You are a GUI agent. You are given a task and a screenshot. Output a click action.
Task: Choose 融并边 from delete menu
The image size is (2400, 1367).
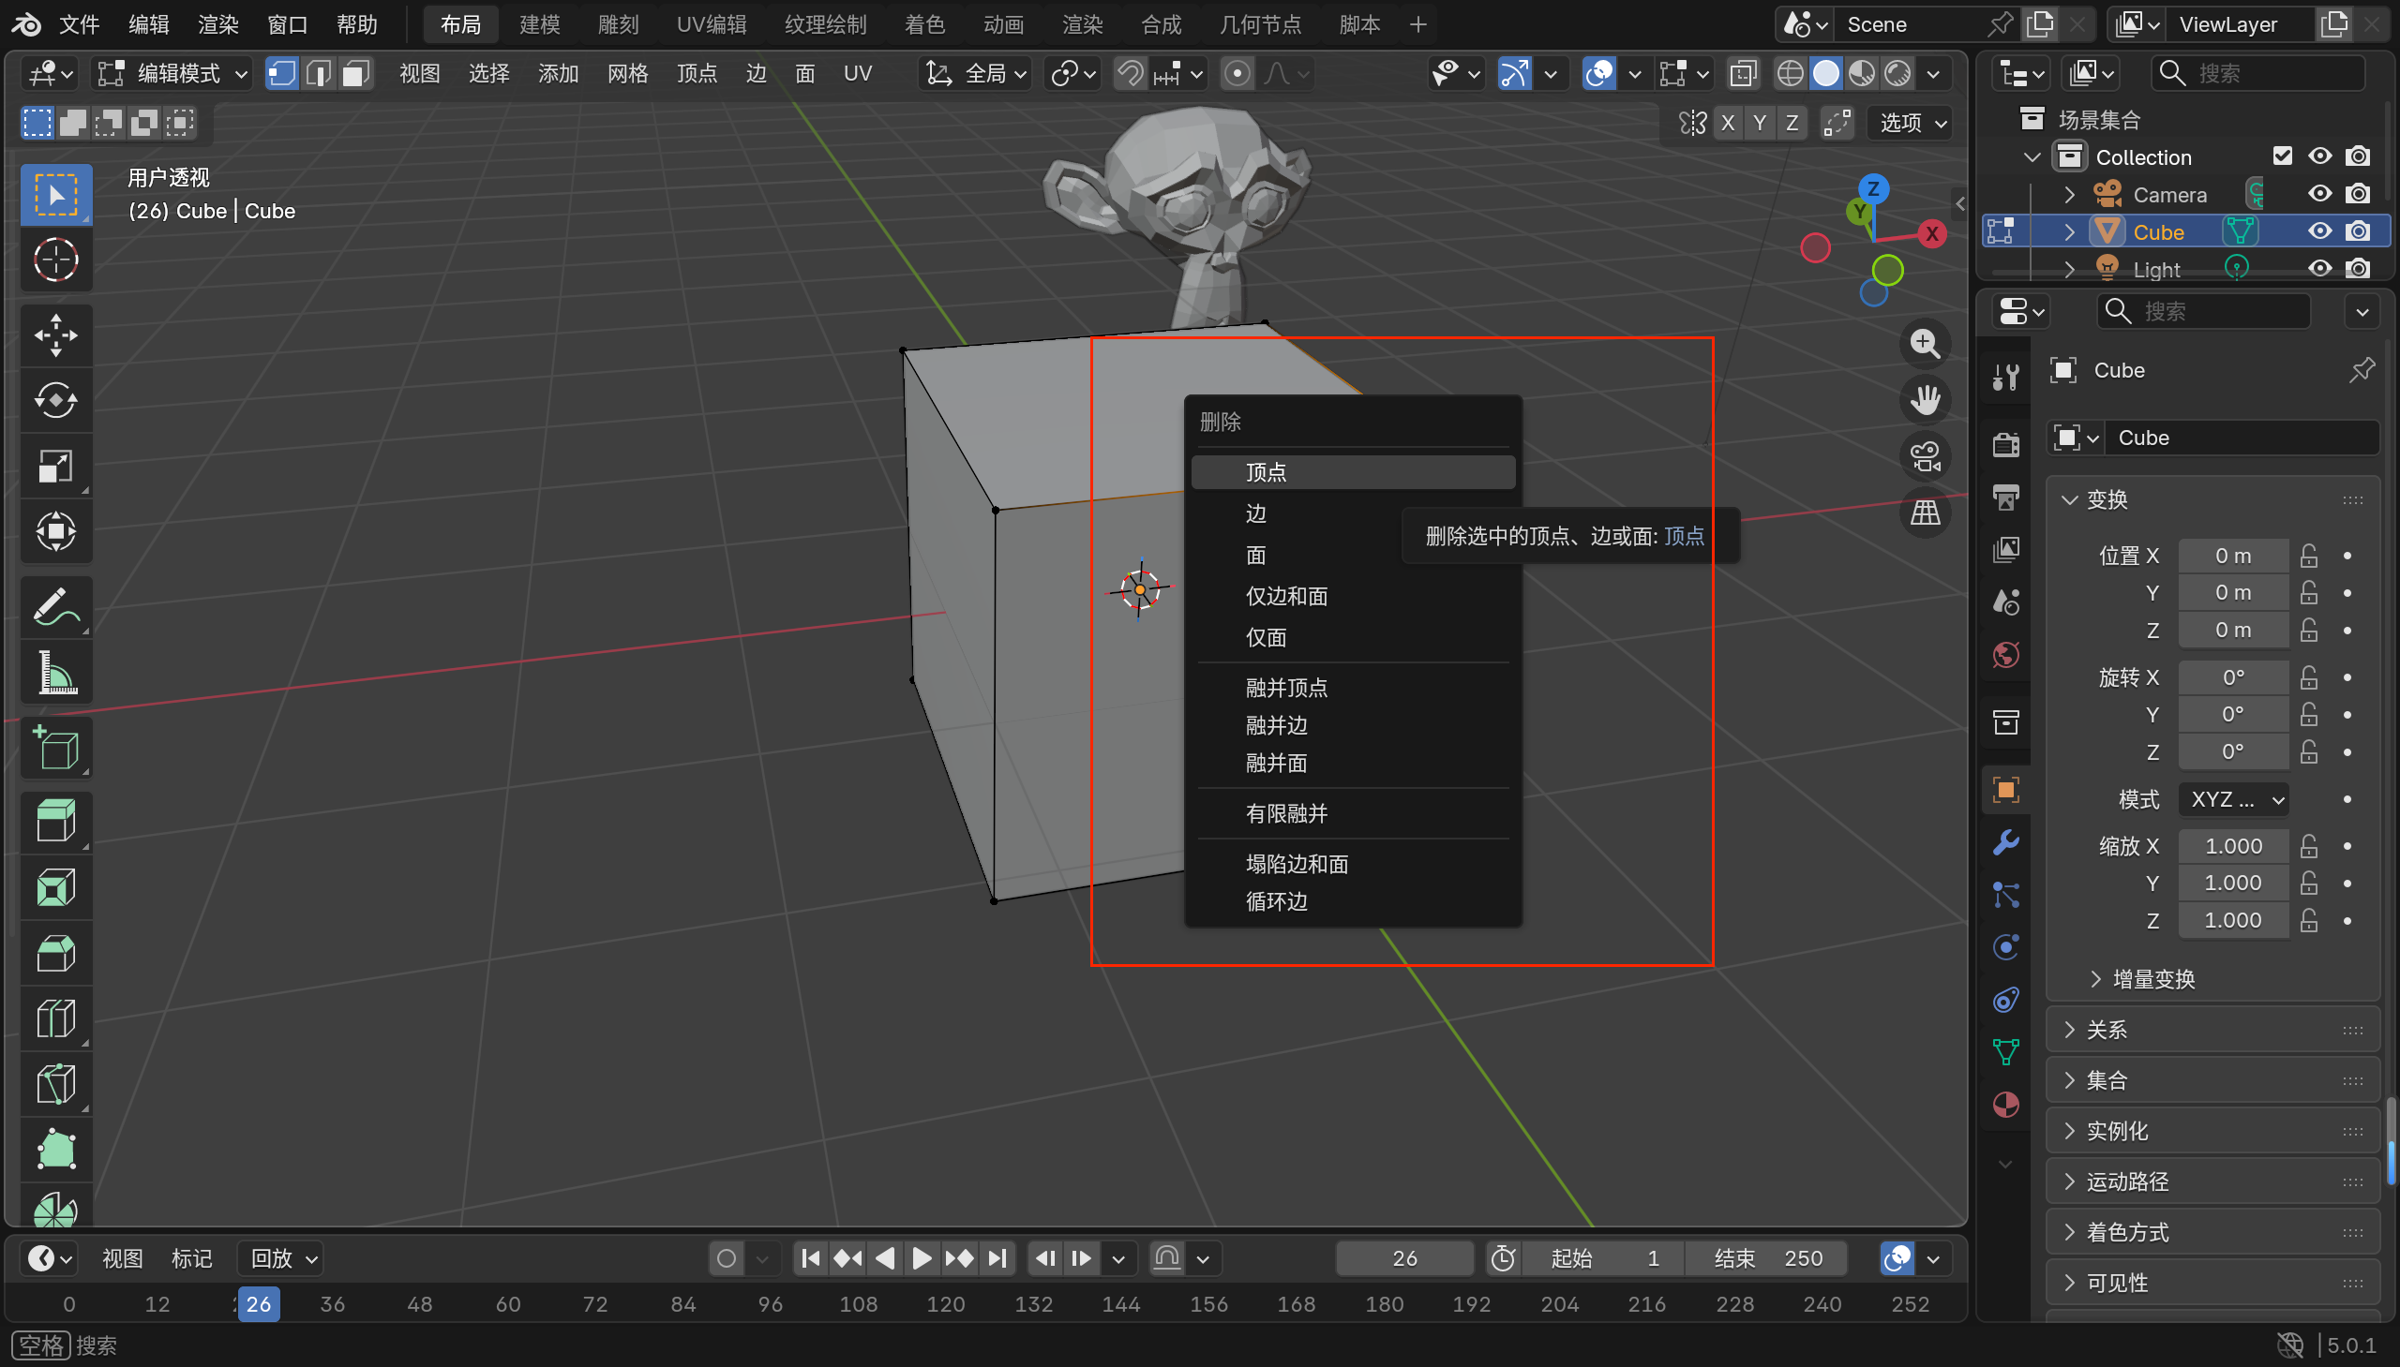pyautogui.click(x=1276, y=725)
